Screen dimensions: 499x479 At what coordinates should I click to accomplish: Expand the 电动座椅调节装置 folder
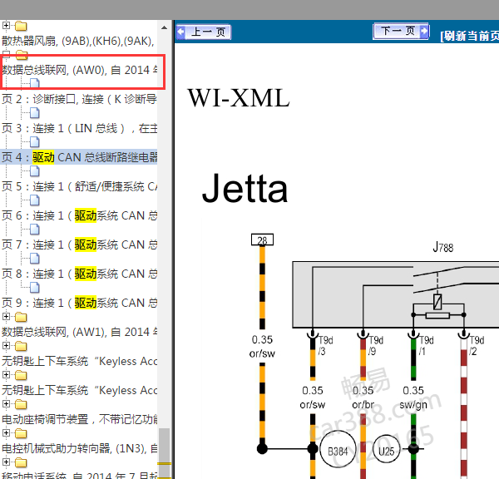click(x=6, y=403)
